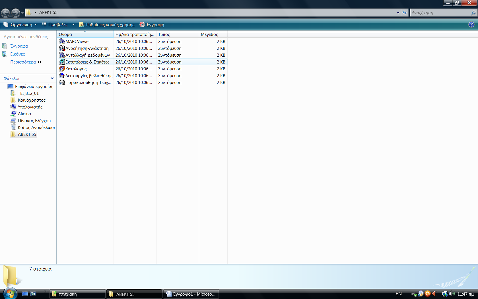Sort by Ημ/νία τροποποίησης column header
The width and height of the screenshot is (478, 299).
[x=135, y=34]
